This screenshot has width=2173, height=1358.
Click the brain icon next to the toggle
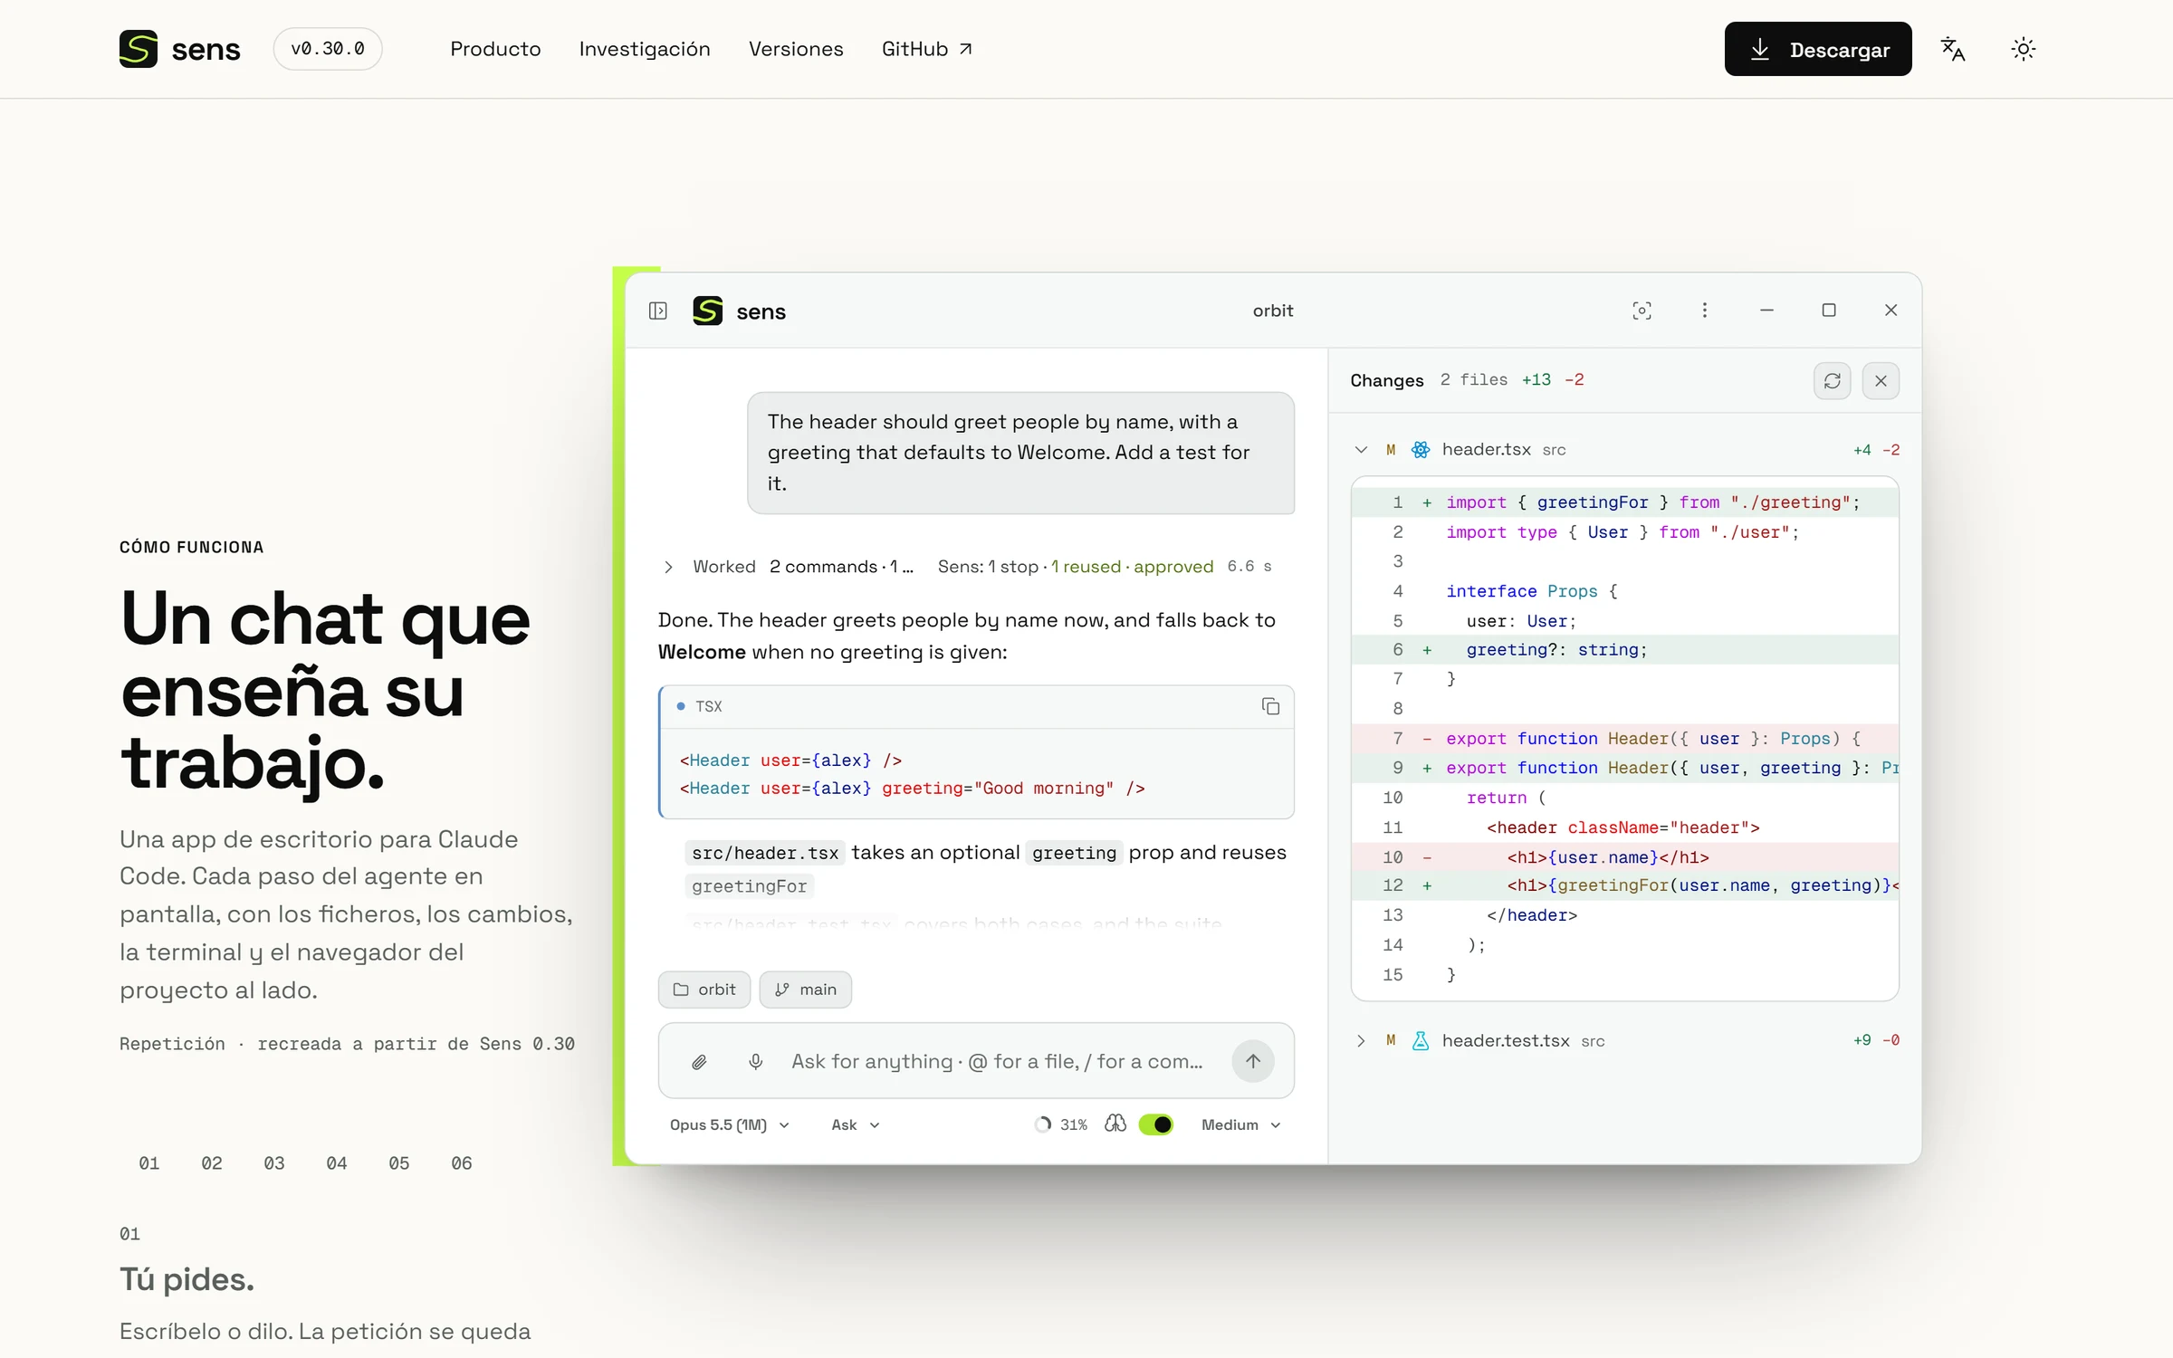[x=1115, y=1124]
